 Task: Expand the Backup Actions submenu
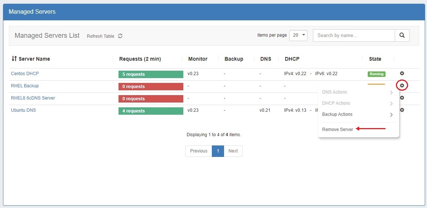pyautogui.click(x=357, y=114)
